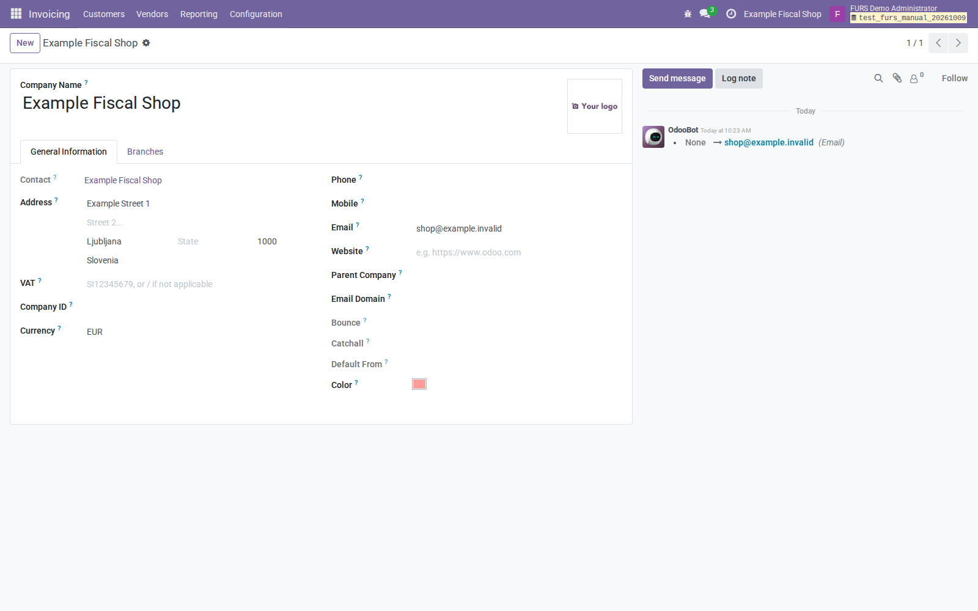The height and width of the screenshot is (611, 978).
Task: Open shop@example.invalid link in chatter
Action: click(769, 142)
